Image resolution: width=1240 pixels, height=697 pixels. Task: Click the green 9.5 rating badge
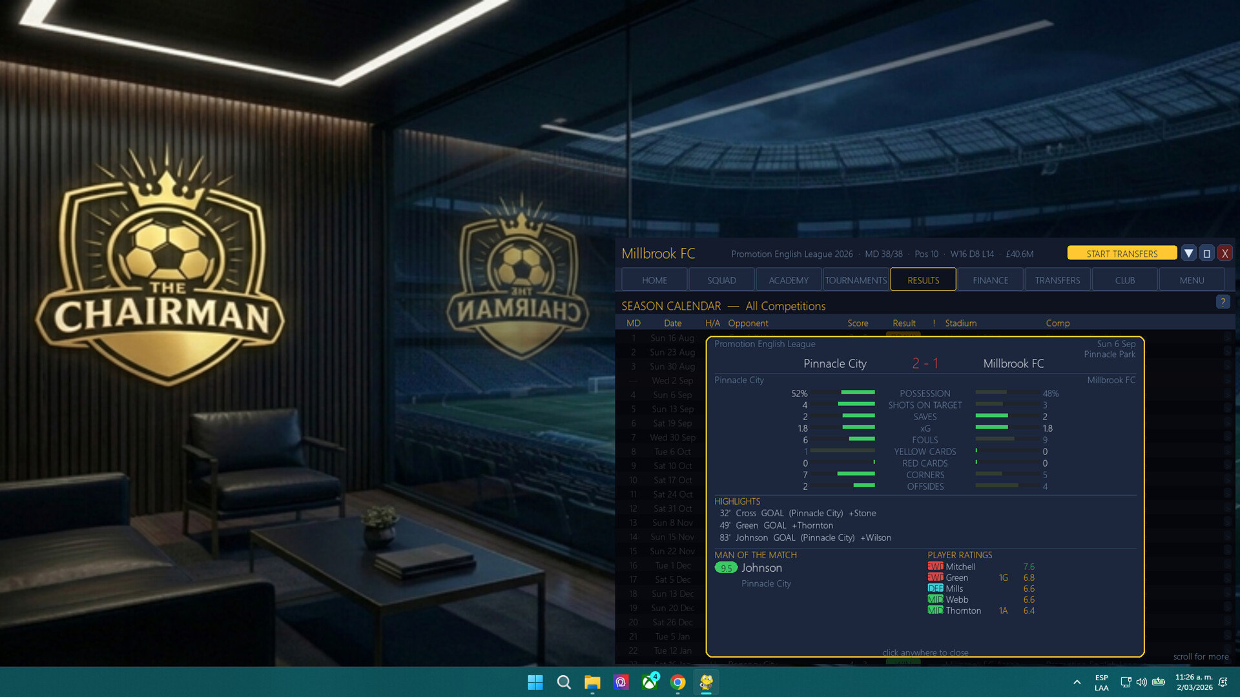[726, 568]
